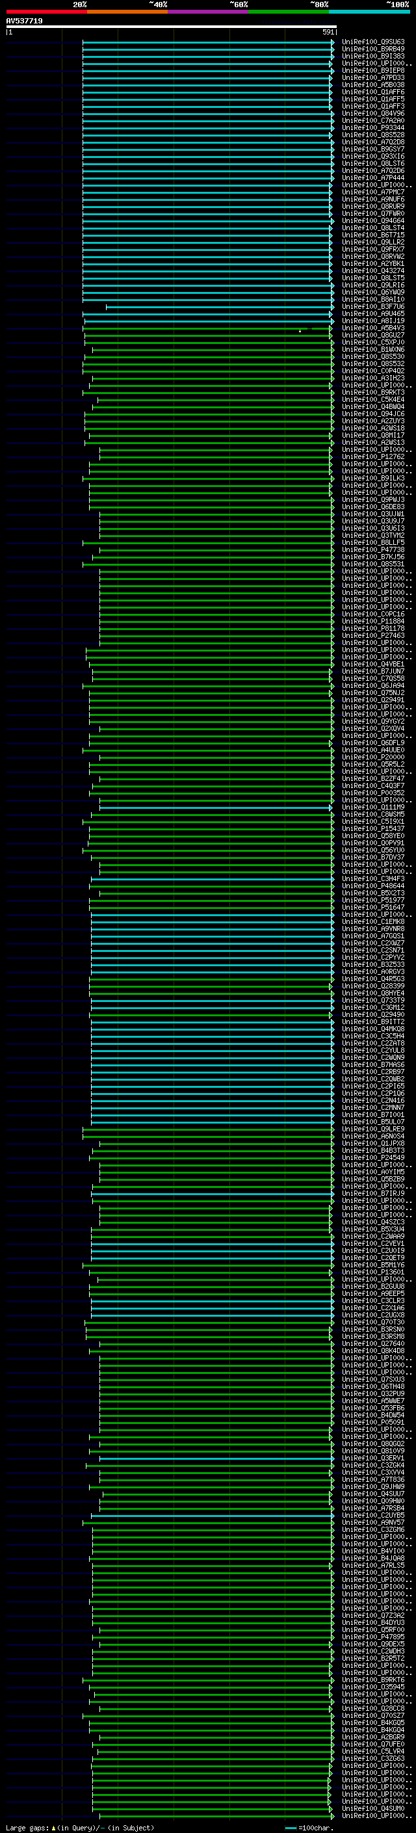Select hit label UniRef100_B7HAS6
Screen dimensions: 416x1833
point(373,1064)
